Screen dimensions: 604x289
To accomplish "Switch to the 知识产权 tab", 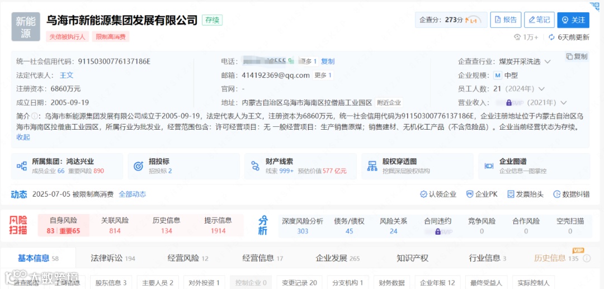I will (412, 258).
